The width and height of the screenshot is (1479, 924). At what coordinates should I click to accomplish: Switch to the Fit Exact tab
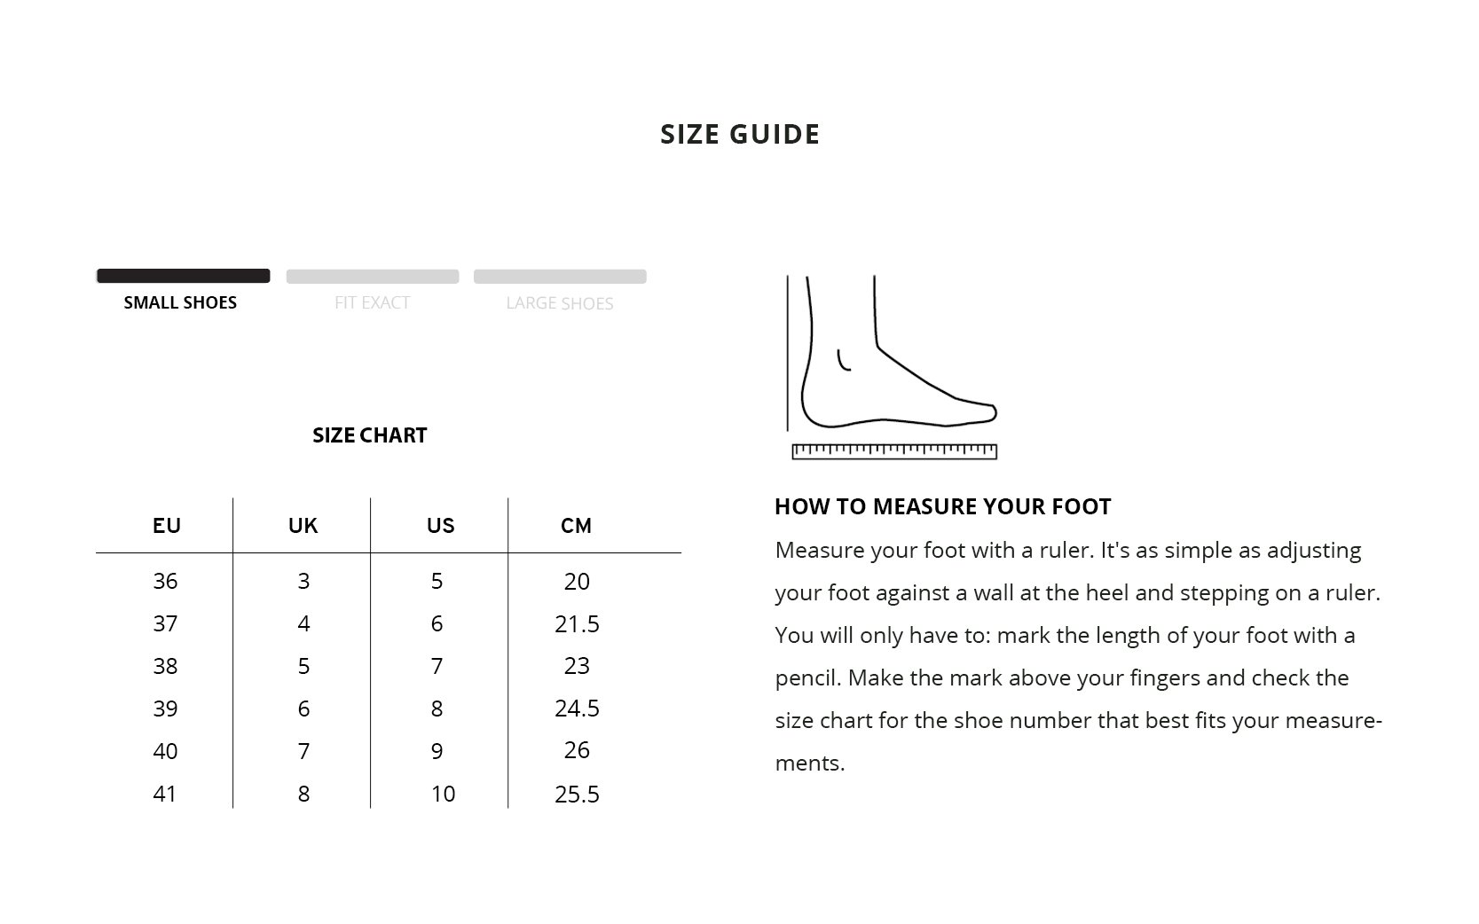[x=372, y=302]
